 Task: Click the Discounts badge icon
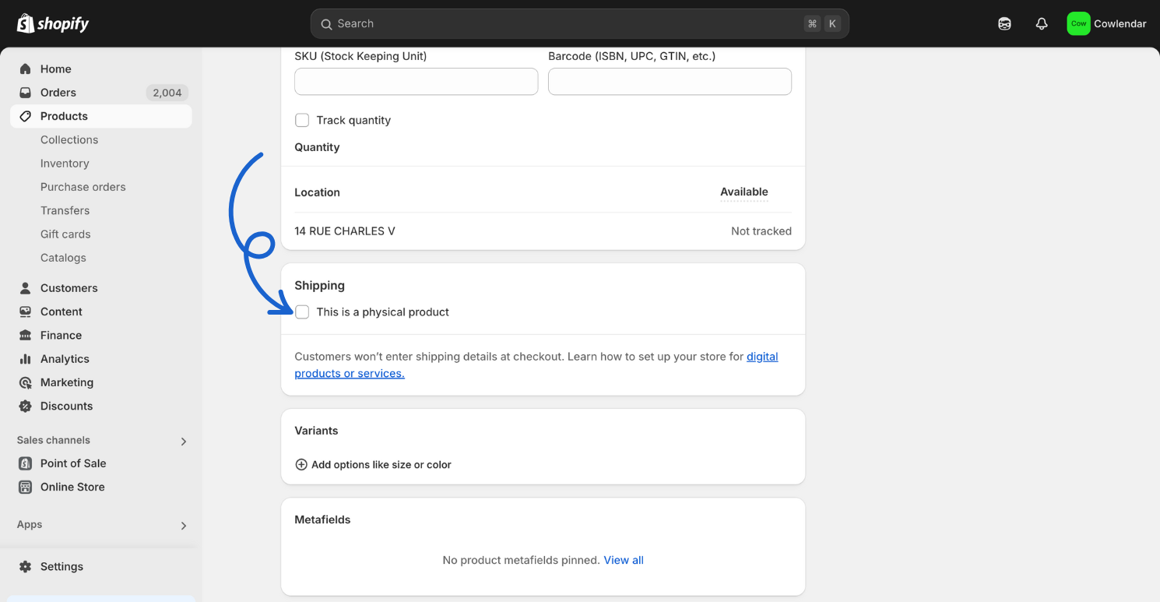tap(26, 407)
